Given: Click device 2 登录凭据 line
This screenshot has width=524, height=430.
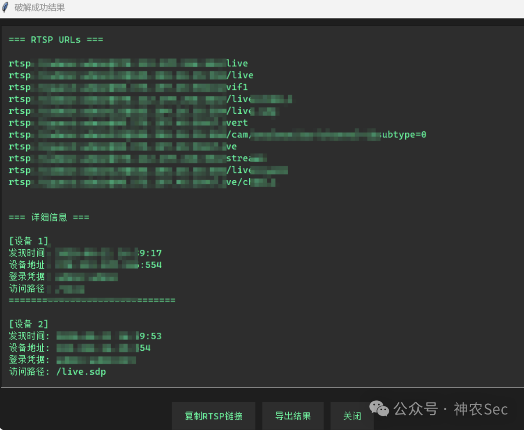Looking at the screenshot, I should coord(72,360).
